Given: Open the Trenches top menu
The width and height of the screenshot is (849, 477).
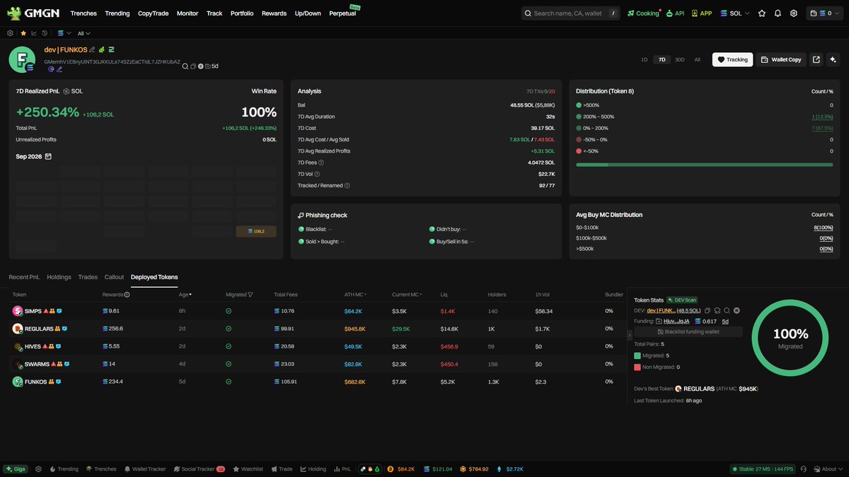Looking at the screenshot, I should pos(83,13).
